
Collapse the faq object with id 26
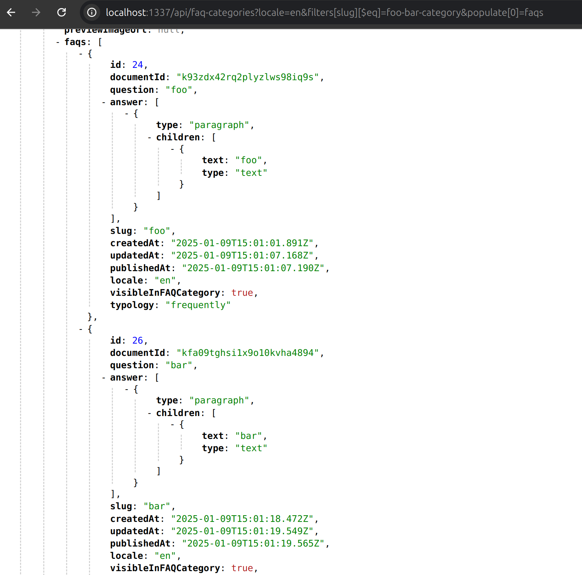[x=81, y=330]
